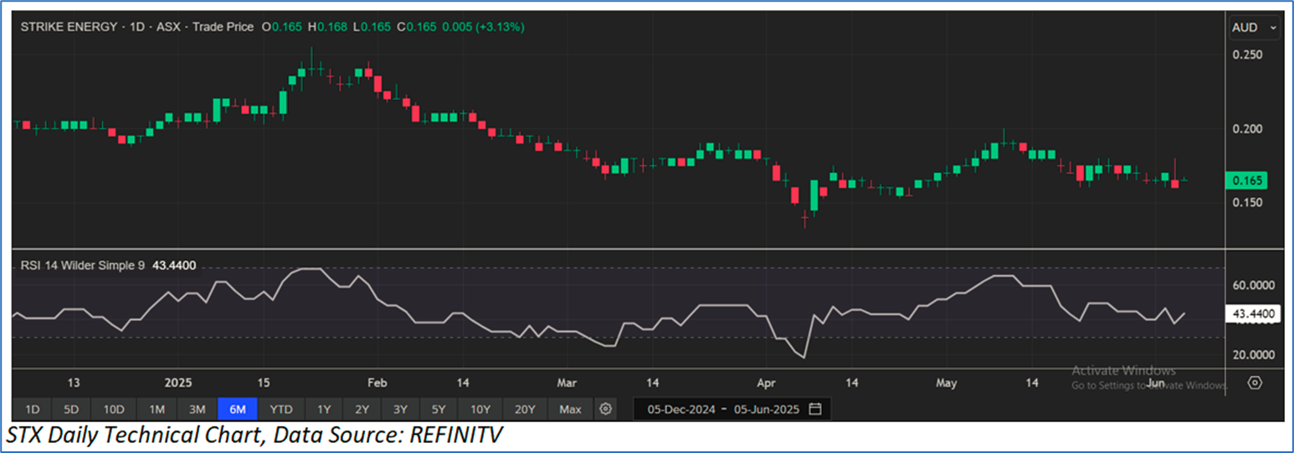Click the 0.250 price axis label
This screenshot has height=453, width=1294.
point(1247,54)
